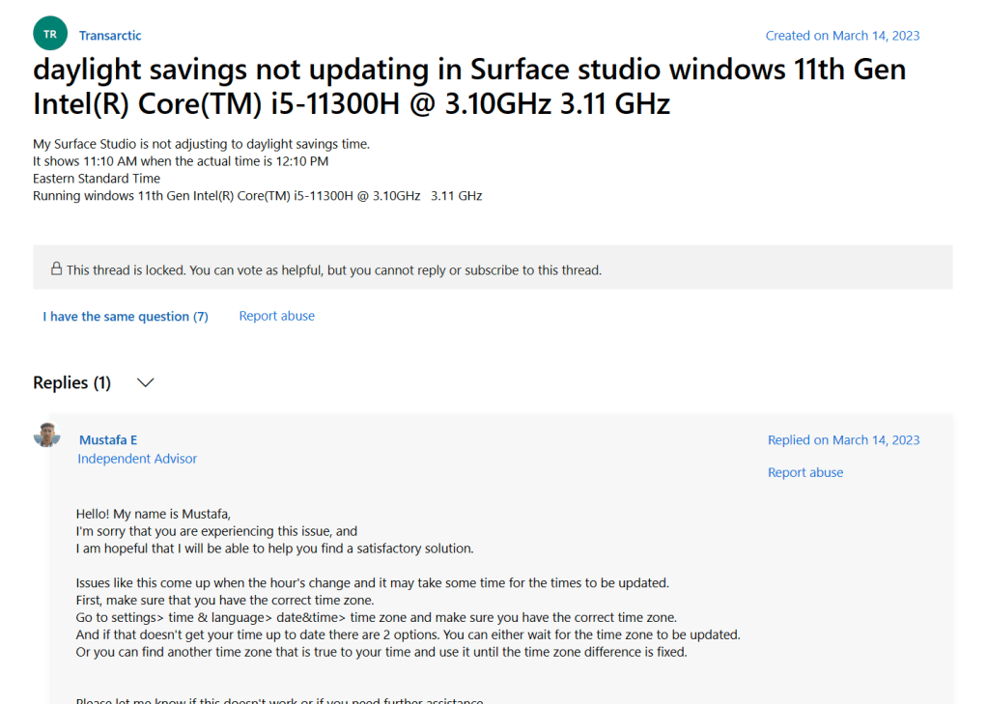Click the TR user avatar icon

pos(50,34)
